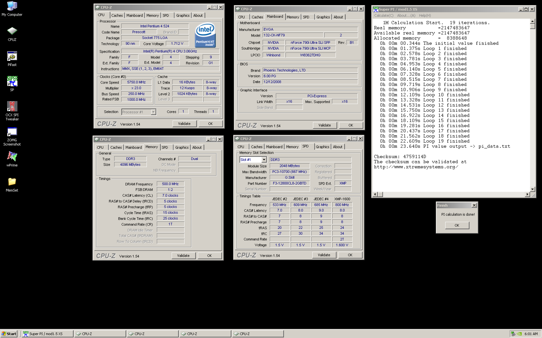Click the Part Number F3-12800CL8-2GBTD field
The image size is (542, 338).
tap(290, 183)
